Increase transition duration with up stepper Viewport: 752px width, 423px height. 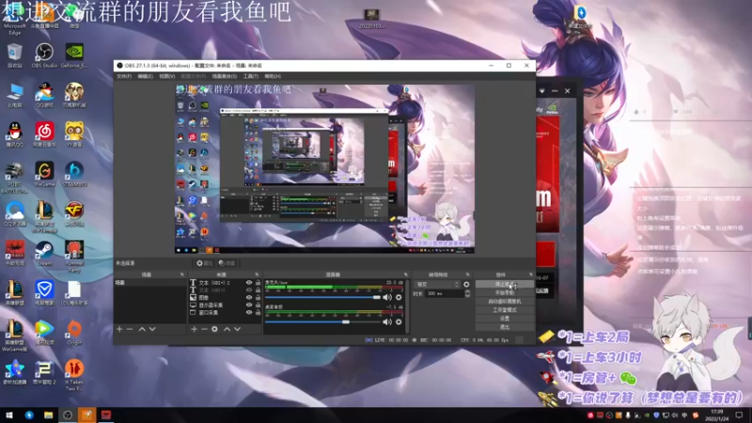[467, 291]
